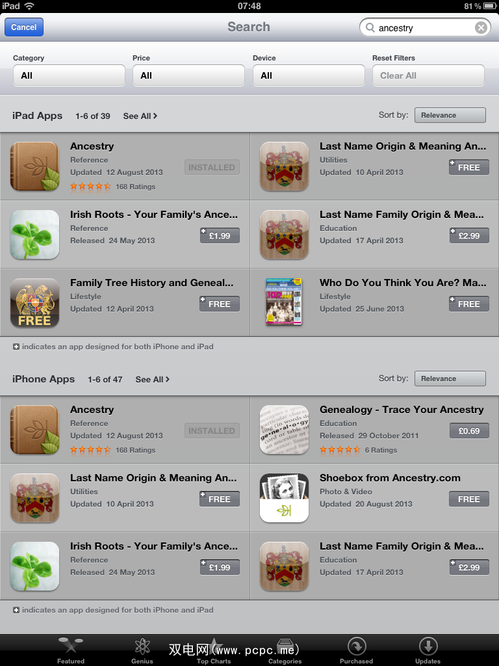This screenshot has width=499, height=666.
Task: Clear the search field with the X icon
Action: 481,27
